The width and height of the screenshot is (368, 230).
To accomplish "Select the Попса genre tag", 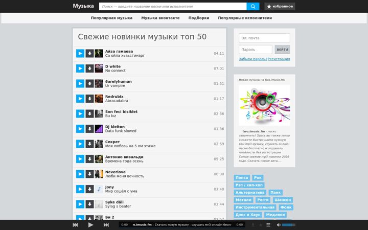I will 242,178.
